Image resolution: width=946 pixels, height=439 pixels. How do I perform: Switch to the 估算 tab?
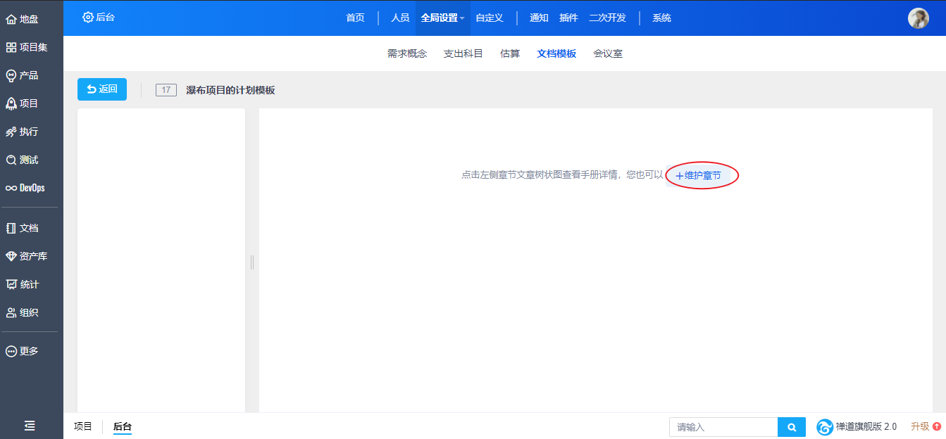point(510,53)
